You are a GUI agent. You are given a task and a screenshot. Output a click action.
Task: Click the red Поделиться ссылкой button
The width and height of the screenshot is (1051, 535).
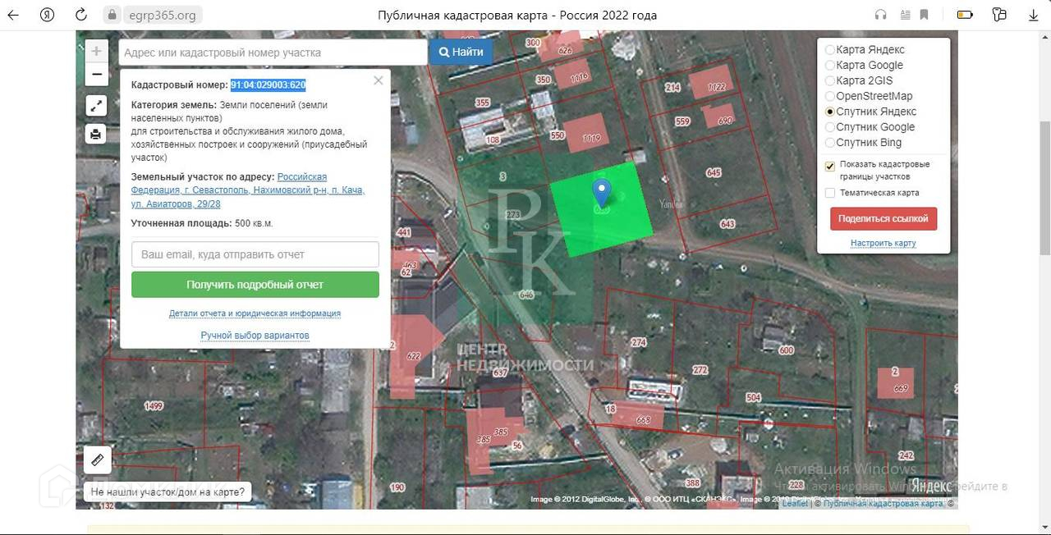(x=883, y=219)
